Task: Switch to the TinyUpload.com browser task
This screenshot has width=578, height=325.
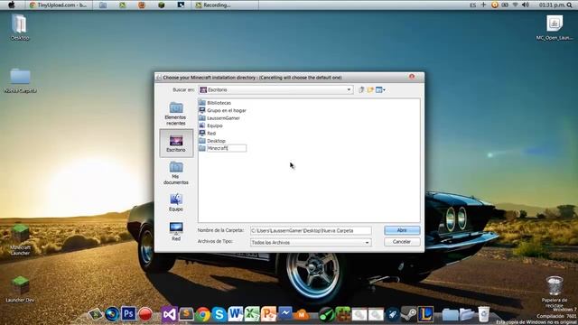Action: tap(58, 5)
